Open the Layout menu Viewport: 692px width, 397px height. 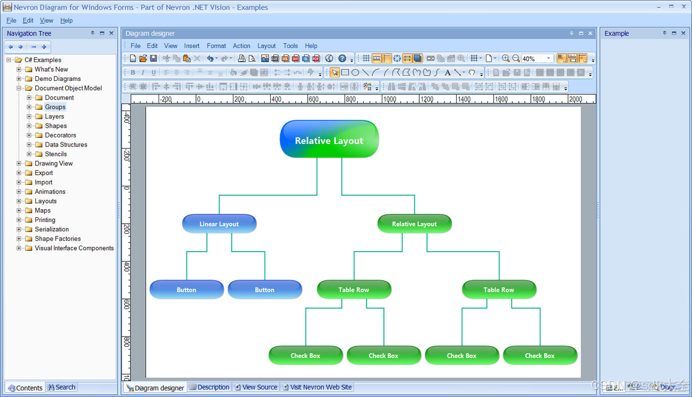(266, 45)
